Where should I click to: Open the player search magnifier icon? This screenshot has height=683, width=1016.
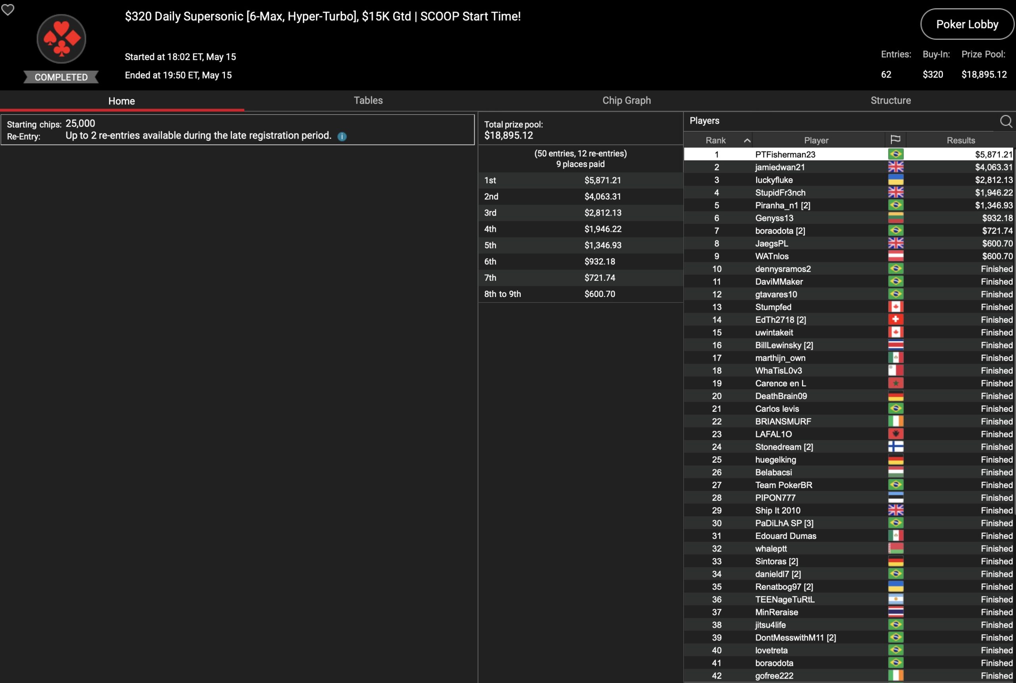1006,121
